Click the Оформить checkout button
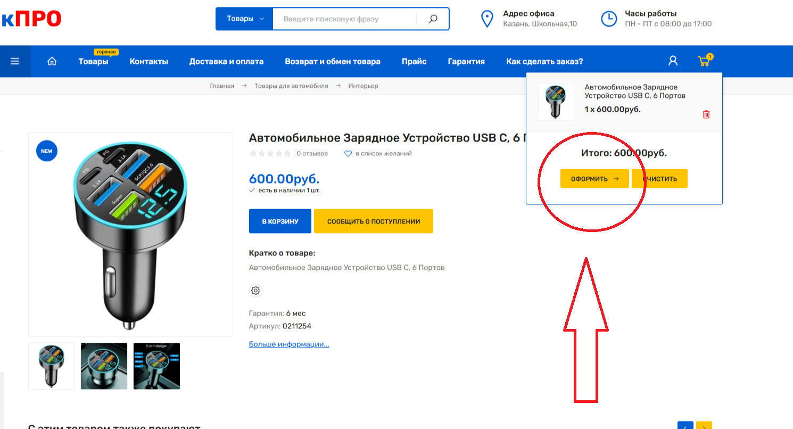 [594, 179]
